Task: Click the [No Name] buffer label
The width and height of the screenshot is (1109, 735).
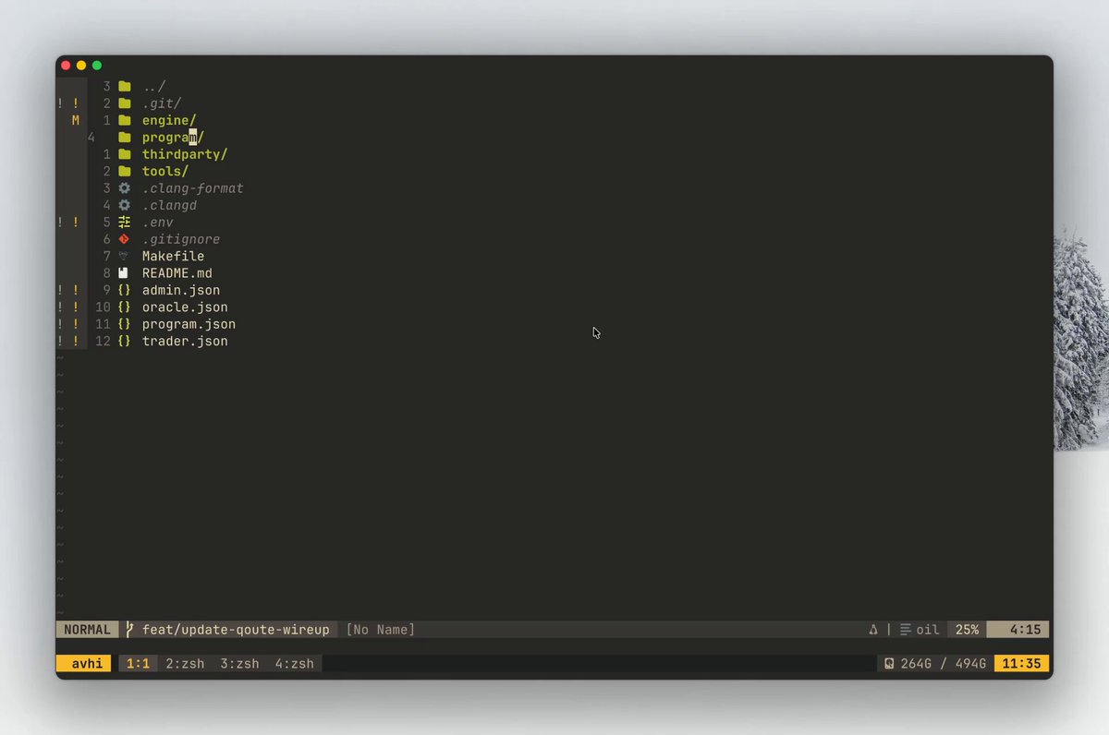Action: (381, 630)
